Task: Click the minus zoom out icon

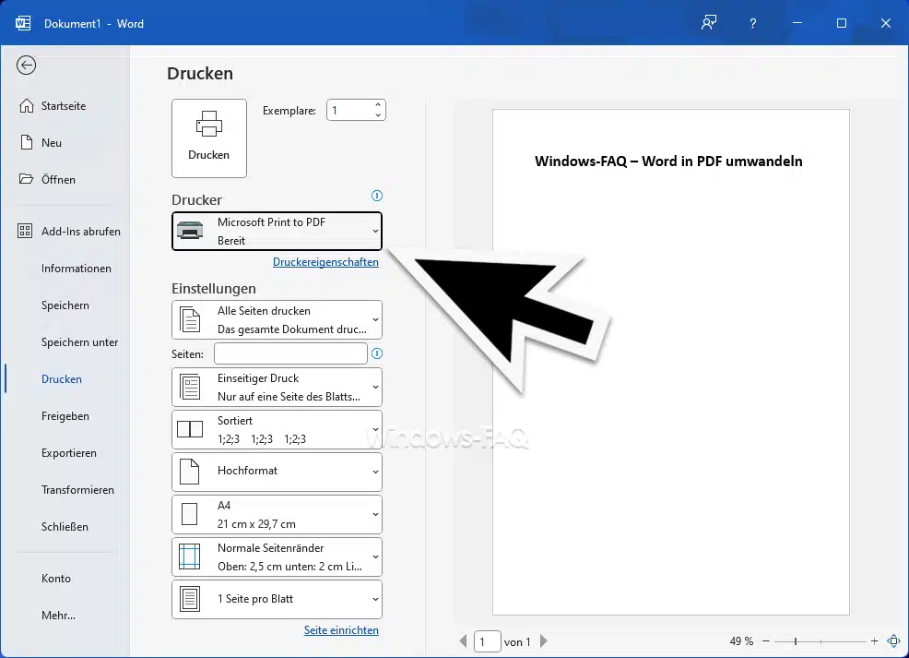Action: tap(766, 641)
